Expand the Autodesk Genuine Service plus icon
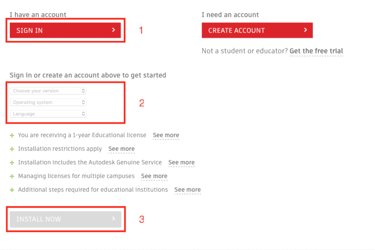 pyautogui.click(x=12, y=162)
